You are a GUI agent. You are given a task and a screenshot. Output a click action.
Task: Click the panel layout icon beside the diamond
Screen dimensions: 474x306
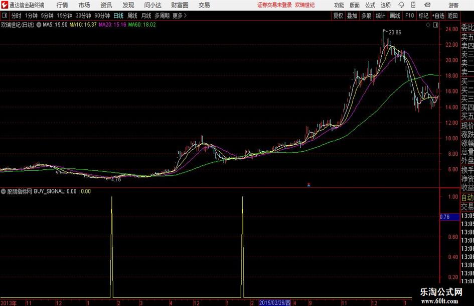click(x=435, y=25)
